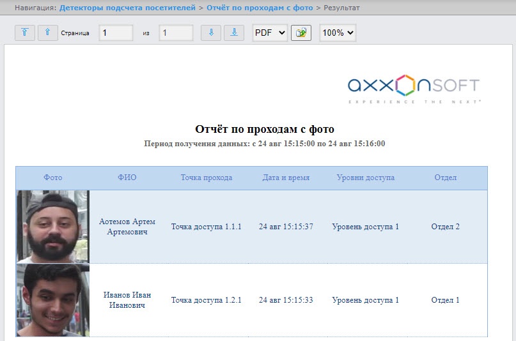Open Отчёт по проходам с фото breadcrumb link
The image size is (516, 341).
click(x=260, y=8)
